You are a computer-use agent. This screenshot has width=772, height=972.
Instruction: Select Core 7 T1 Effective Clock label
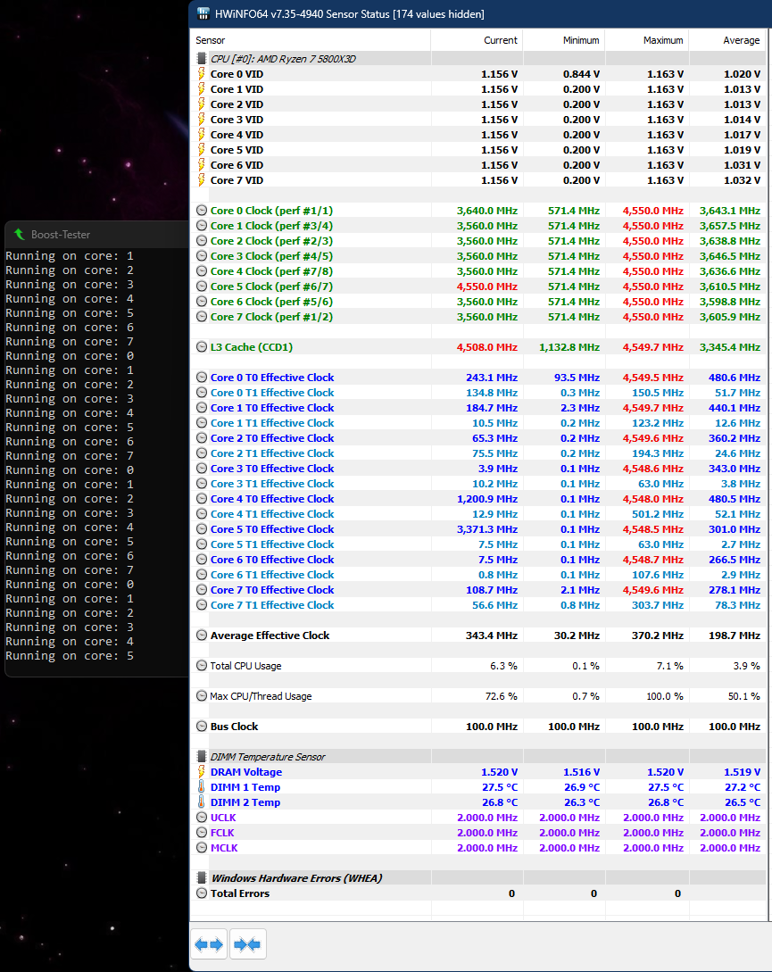[x=272, y=605]
